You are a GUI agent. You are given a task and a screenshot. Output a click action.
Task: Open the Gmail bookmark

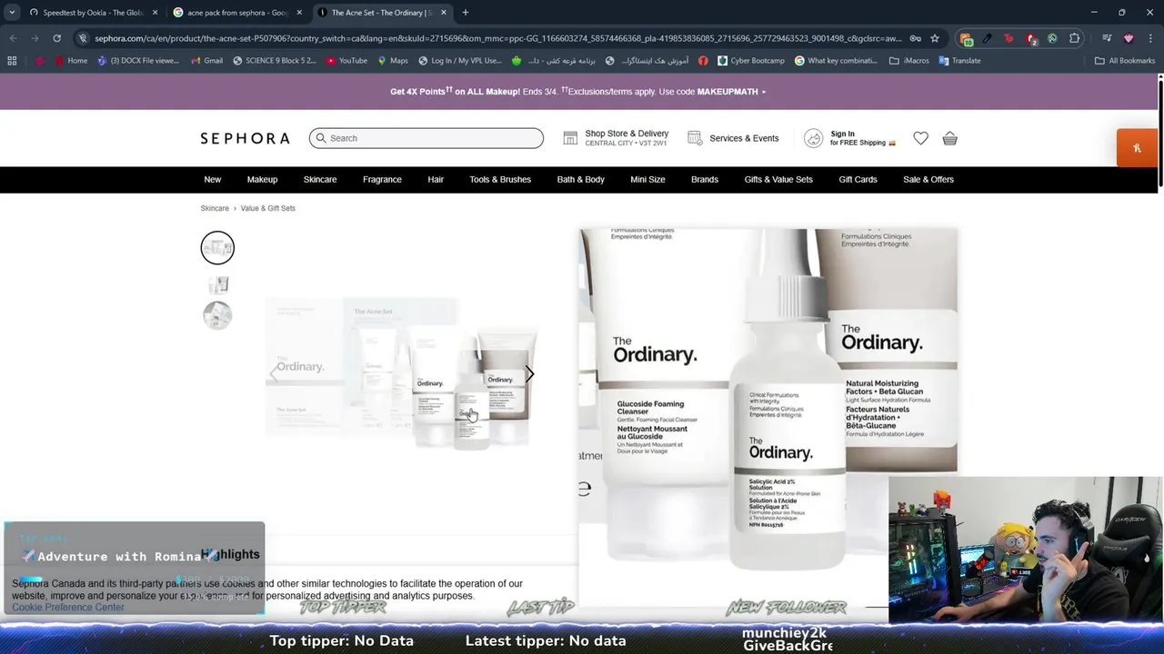click(206, 61)
